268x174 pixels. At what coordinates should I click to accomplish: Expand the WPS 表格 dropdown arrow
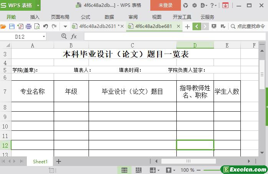38,5
